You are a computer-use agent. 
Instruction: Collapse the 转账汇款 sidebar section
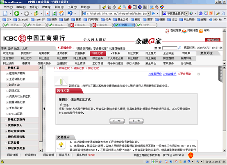coord(6,68)
